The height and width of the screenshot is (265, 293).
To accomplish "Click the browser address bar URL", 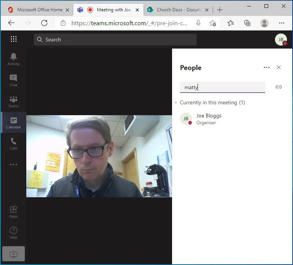I will tap(129, 23).
